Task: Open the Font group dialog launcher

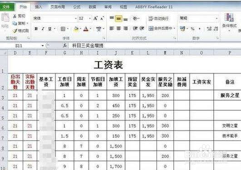Action: 104,38
